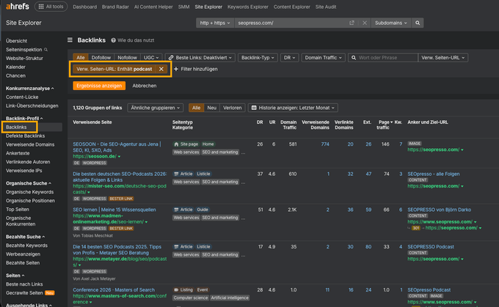Sort by DR column header
The width and height of the screenshot is (499, 307).
coord(260,122)
